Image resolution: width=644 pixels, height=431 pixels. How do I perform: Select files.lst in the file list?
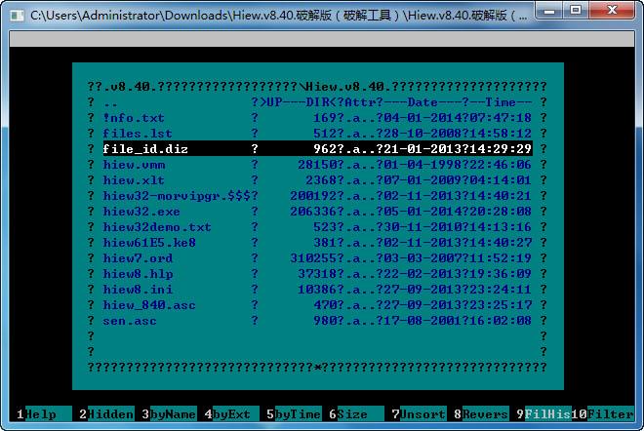[x=317, y=134]
